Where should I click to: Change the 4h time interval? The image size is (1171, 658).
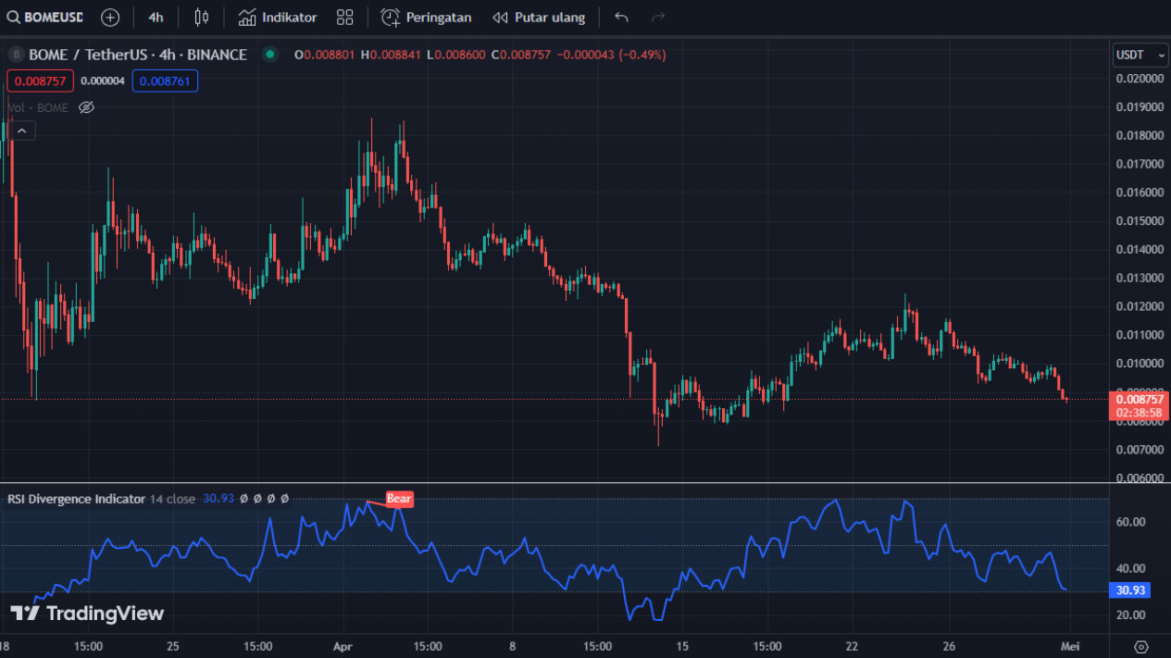(156, 18)
